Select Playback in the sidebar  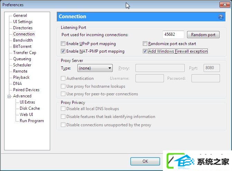(x=21, y=77)
